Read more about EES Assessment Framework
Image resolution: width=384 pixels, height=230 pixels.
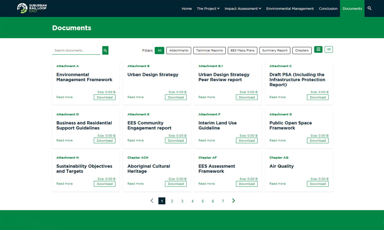tap(206, 184)
